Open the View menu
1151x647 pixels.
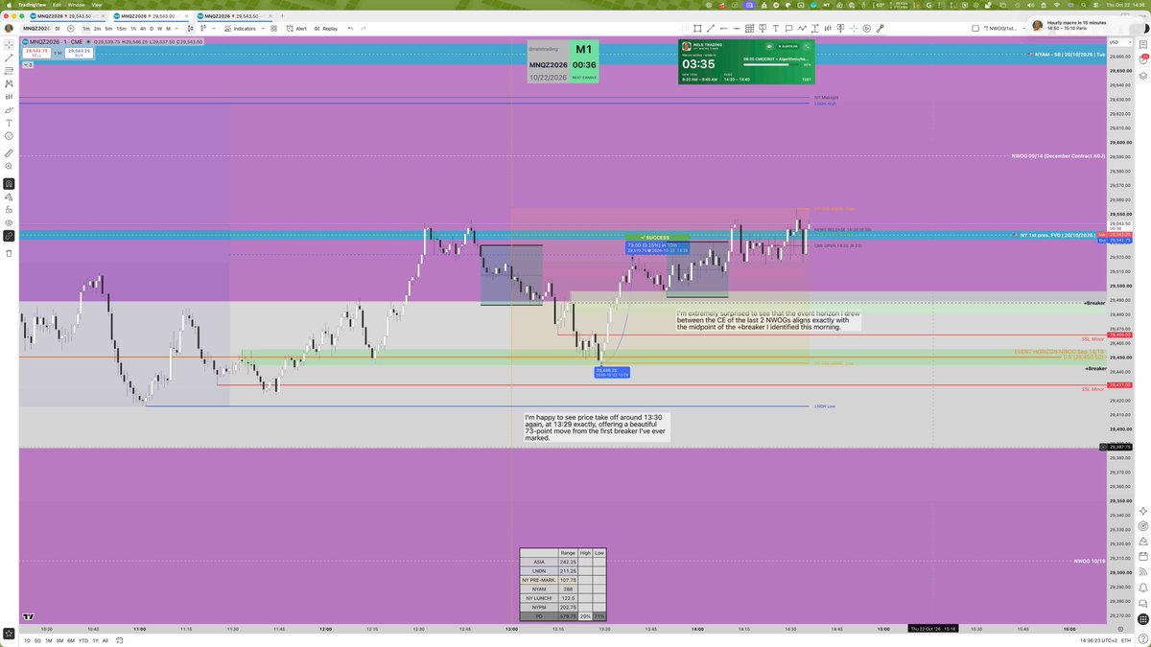(x=97, y=5)
